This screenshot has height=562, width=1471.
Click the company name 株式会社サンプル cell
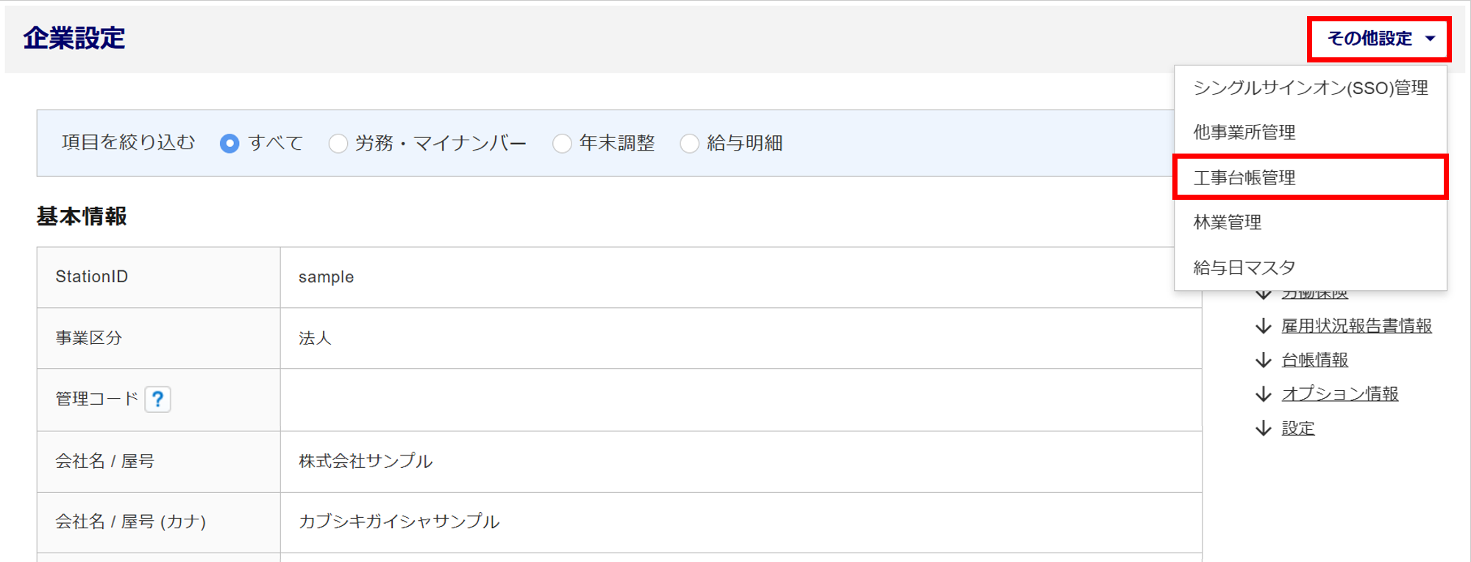click(366, 461)
